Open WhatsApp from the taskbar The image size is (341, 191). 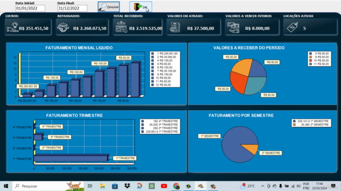[151, 186]
